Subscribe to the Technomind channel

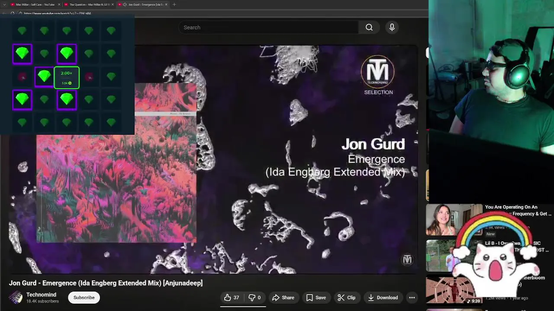(x=84, y=298)
